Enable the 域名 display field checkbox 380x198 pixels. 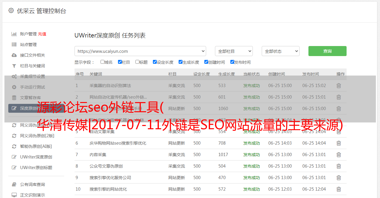click(102, 62)
